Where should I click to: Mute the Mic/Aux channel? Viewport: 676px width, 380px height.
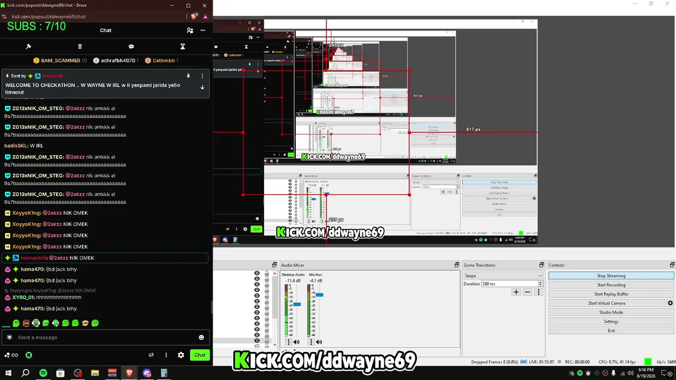[319, 342]
